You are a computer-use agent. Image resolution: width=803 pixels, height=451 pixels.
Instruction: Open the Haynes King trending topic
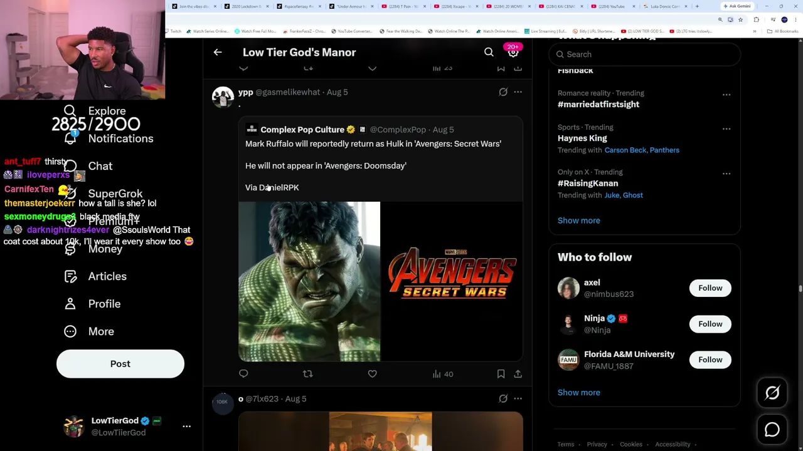(x=582, y=138)
